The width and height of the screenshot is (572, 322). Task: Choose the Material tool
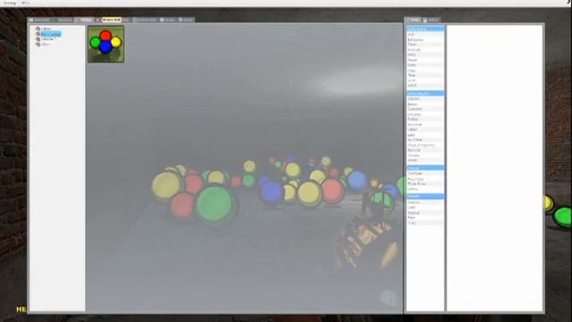coord(425,213)
